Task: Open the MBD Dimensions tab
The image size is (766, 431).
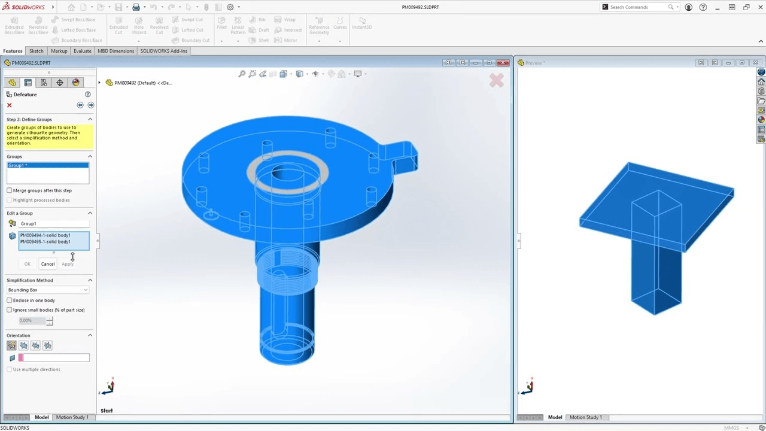Action: click(115, 51)
